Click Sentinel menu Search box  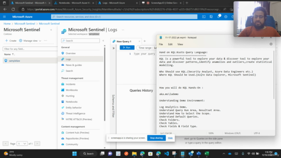(80, 41)
